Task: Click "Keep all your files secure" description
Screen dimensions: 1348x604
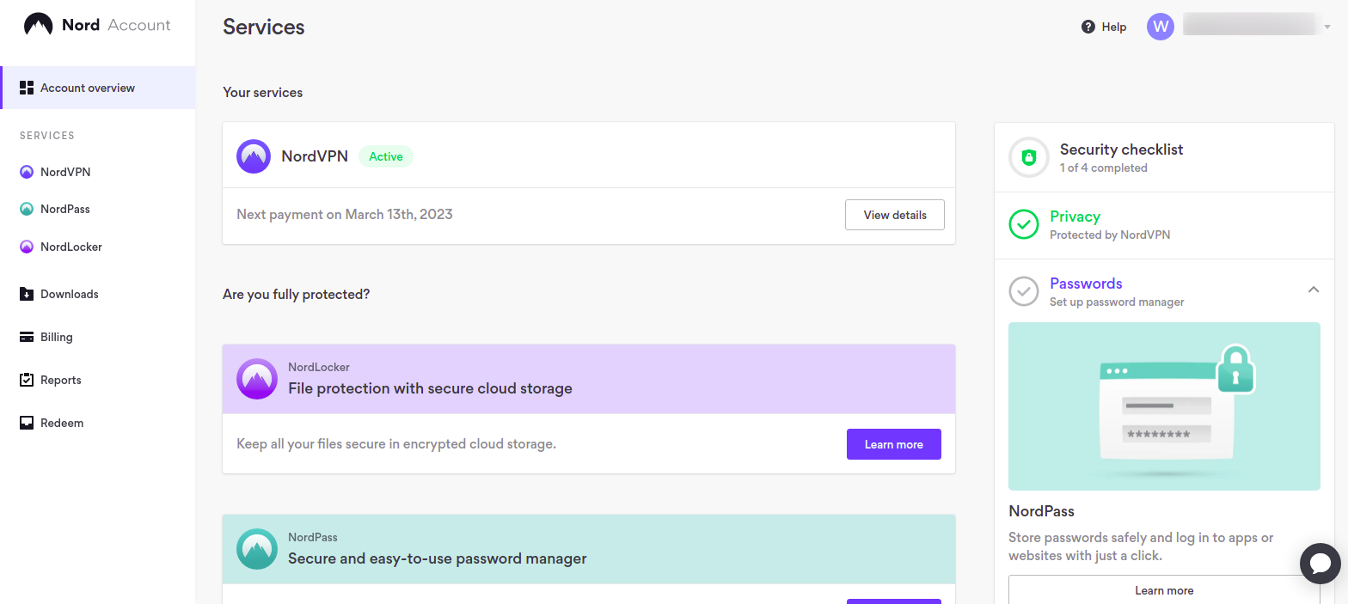Action: tap(396, 444)
